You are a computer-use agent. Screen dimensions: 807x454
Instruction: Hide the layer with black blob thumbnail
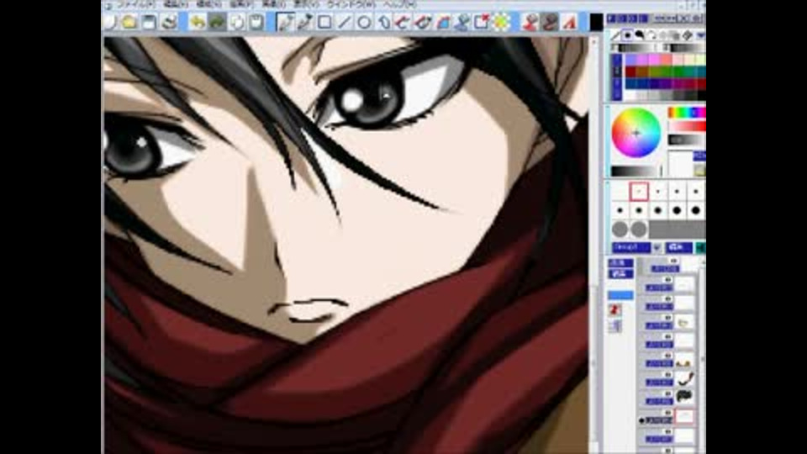[x=667, y=393]
